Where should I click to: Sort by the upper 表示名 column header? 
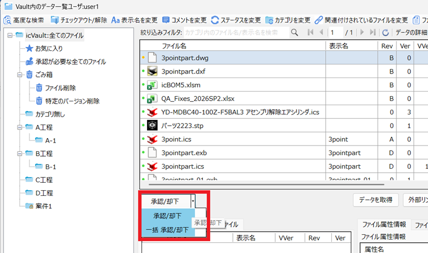point(352,46)
